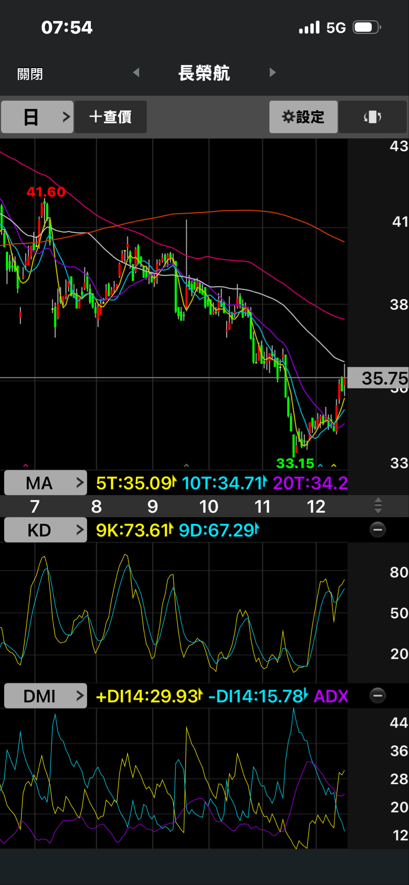Tap the ADX label
The height and width of the screenshot is (885, 409).
[x=331, y=696]
